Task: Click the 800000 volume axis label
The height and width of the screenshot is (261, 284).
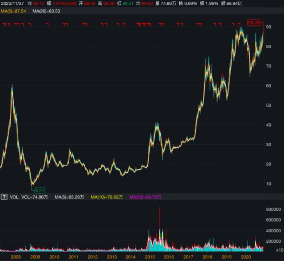Action: 273,210
